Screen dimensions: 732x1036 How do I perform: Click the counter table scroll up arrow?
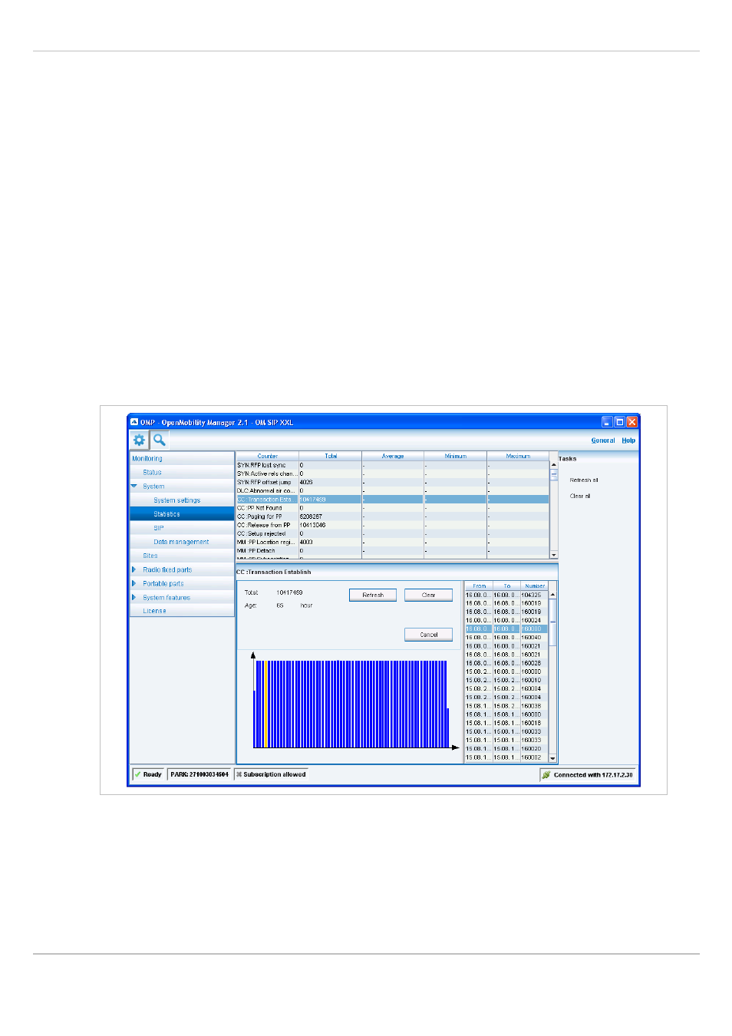(554, 464)
